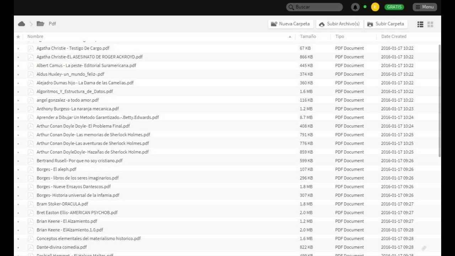Image resolution: width=455 pixels, height=256 pixels.
Task: Click Subir Carpeta button
Action: 386,24
